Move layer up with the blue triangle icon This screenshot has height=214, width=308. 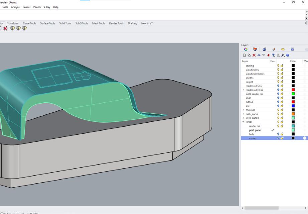pyautogui.click(x=259, y=55)
